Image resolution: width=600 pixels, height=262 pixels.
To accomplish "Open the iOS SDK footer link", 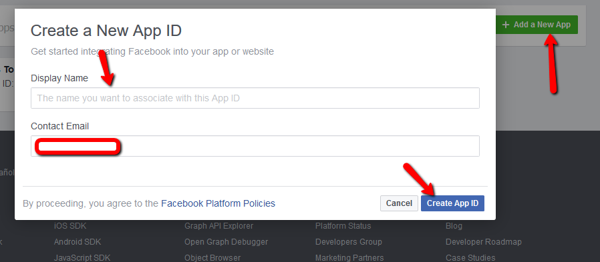I will 70,226.
